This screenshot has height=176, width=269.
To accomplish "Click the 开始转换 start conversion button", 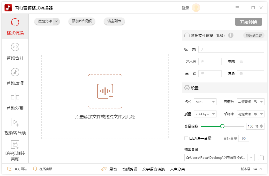I will (248, 22).
